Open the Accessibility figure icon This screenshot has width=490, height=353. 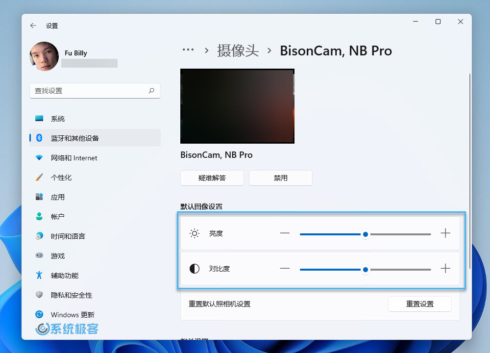pyautogui.click(x=39, y=275)
